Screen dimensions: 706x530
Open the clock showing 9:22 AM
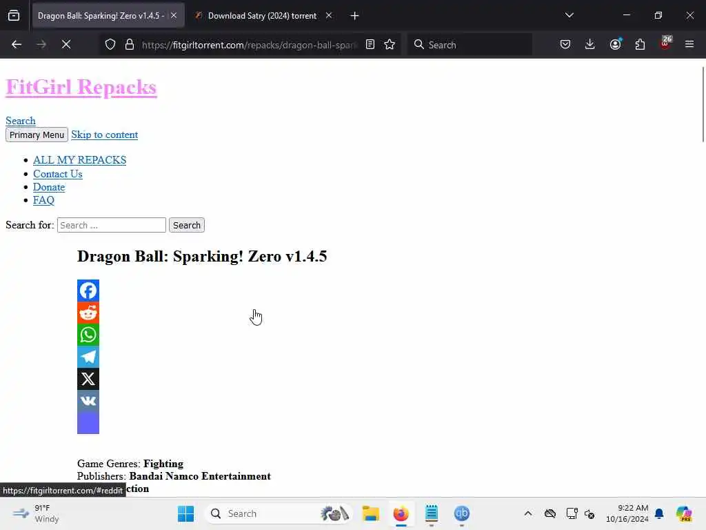(x=627, y=513)
